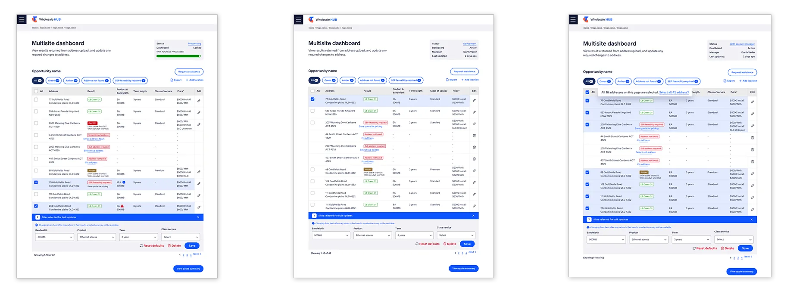Screen dimensions: 787x294
Task: Close bulk updates bar in left dashboard
Action: 198,217
